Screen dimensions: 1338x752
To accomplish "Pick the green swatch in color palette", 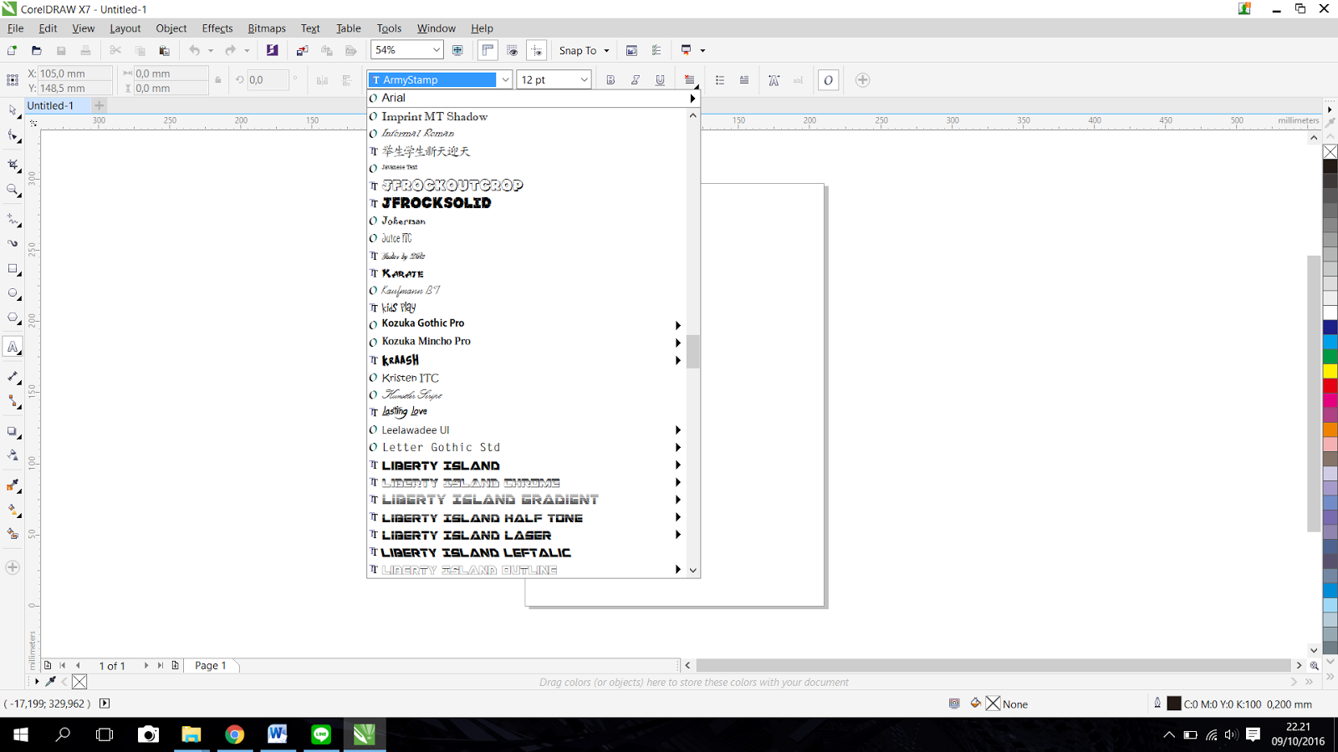I will coord(1330,357).
